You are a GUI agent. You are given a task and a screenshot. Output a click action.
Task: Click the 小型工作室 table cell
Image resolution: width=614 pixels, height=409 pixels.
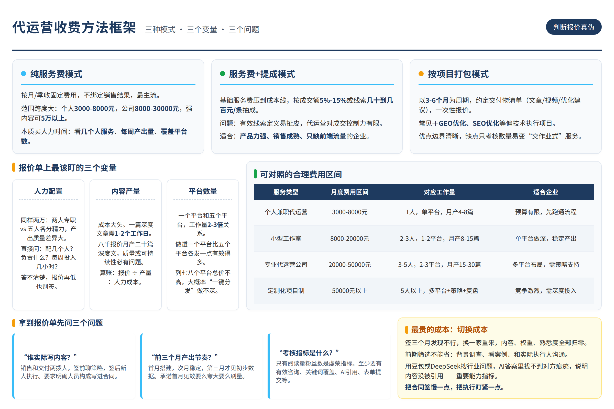point(286,238)
